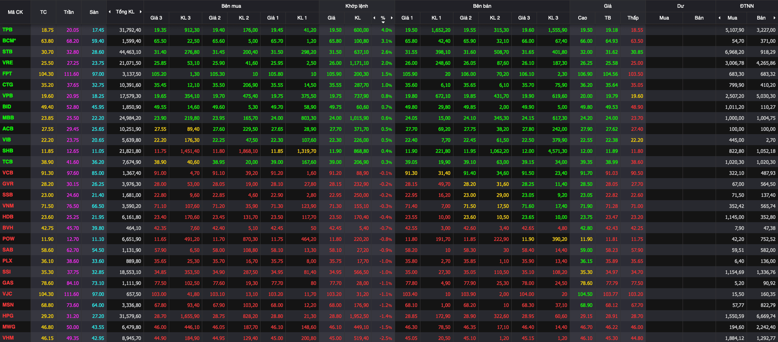Click the % column header
778x342 pixels.
point(383,18)
